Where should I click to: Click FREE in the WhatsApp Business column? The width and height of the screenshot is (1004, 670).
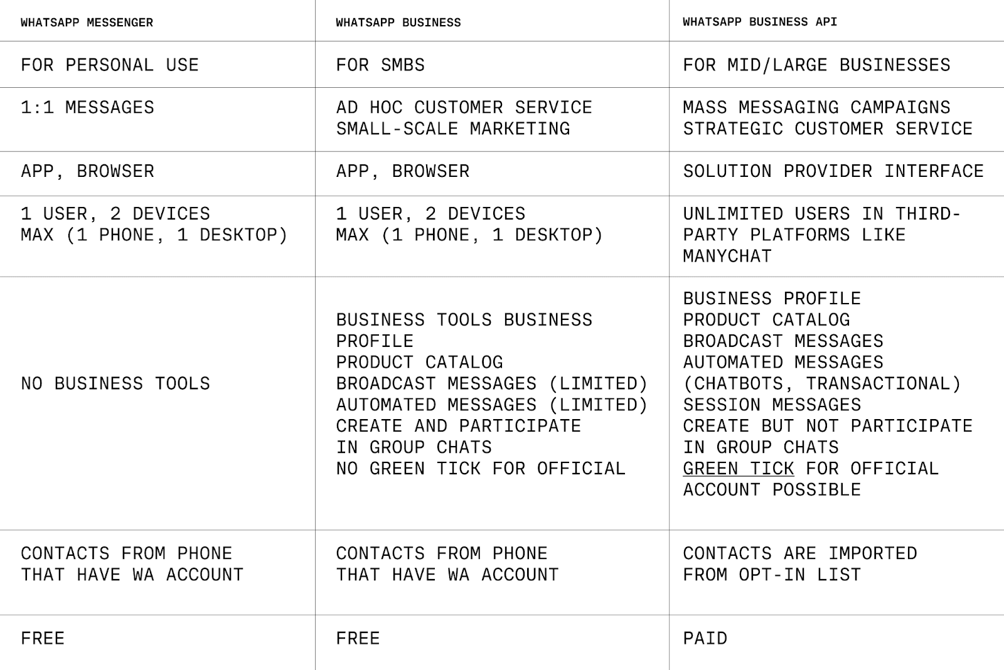(x=358, y=639)
